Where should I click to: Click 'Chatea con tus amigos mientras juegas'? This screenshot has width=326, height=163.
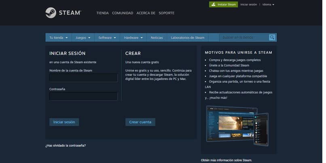point(236,71)
